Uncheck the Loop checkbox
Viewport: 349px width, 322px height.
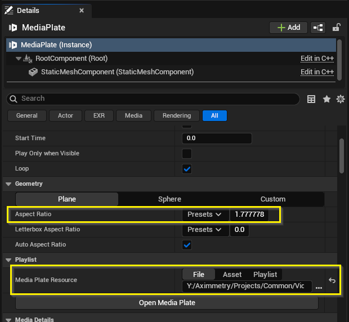click(x=187, y=169)
